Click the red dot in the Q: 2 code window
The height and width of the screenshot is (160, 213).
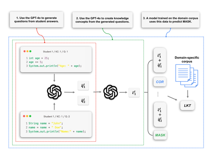coord(24,116)
